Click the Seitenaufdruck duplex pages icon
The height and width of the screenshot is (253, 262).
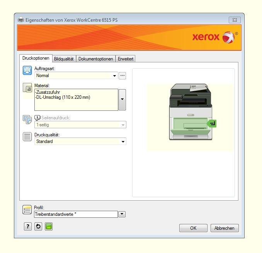click(27, 119)
